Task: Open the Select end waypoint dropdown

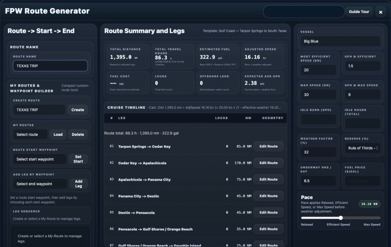Action: point(40,184)
